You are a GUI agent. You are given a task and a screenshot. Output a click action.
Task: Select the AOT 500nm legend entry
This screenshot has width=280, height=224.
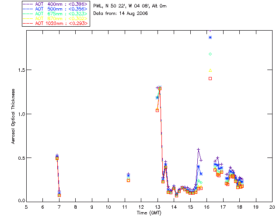pos(56,9)
